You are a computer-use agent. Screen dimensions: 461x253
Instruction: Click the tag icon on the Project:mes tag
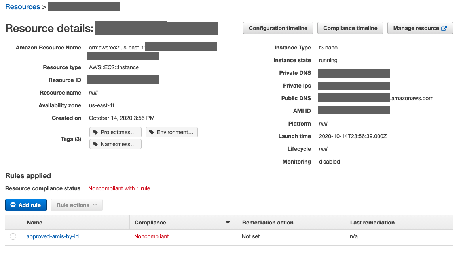click(x=95, y=132)
